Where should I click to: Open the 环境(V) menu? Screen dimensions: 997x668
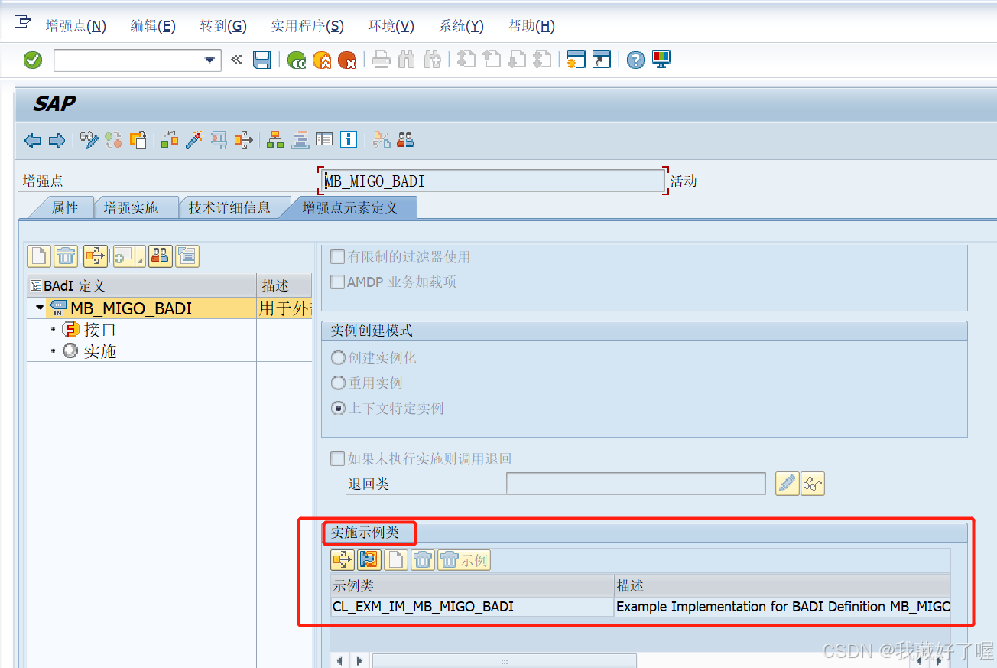tap(391, 25)
